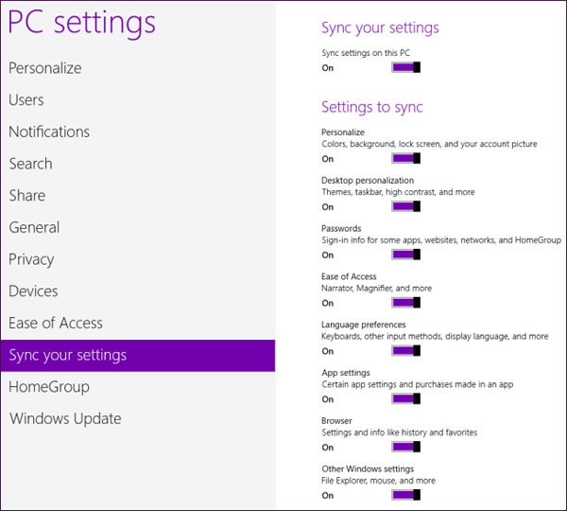Turn off Browser sync switch
567x511 pixels.
pos(405,447)
